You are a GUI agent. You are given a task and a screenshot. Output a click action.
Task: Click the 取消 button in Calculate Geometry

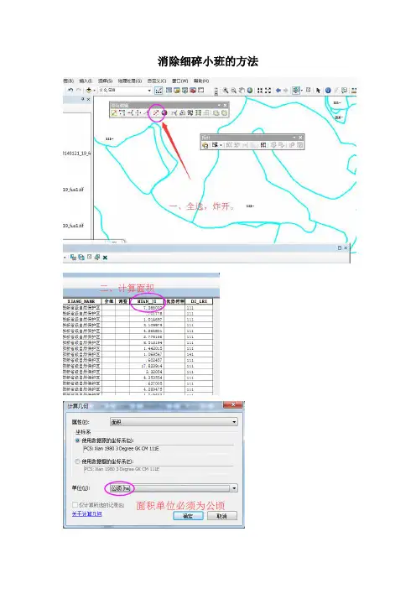pos(222,516)
